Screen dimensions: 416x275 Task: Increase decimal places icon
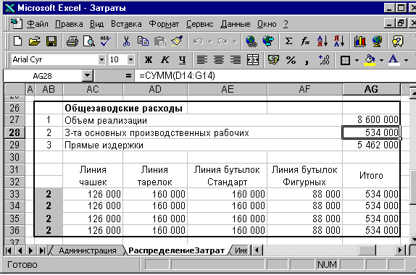coord(324,60)
